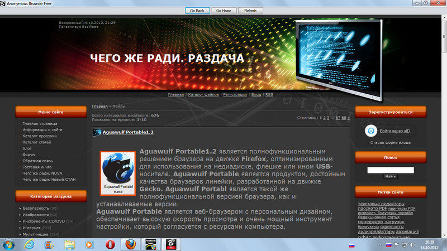This screenshot has width=447, height=251.
Task: Click the next page » arrow
Action: (x=348, y=118)
